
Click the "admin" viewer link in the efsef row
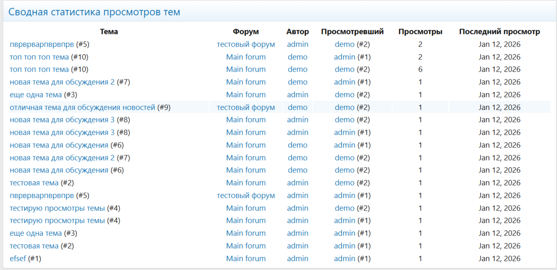344,259
